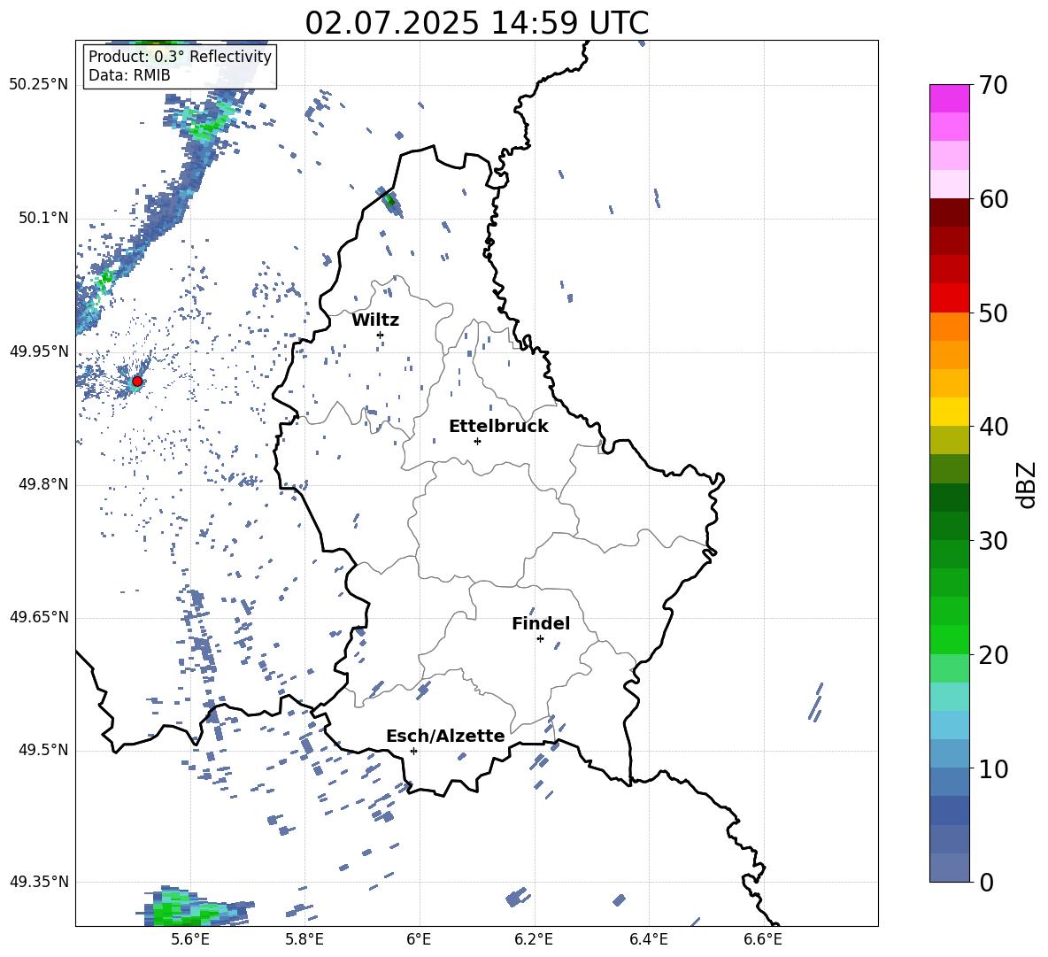Click the 'Product: 0.3° Reflectivity' label
The image size is (1048, 957).
tap(180, 57)
